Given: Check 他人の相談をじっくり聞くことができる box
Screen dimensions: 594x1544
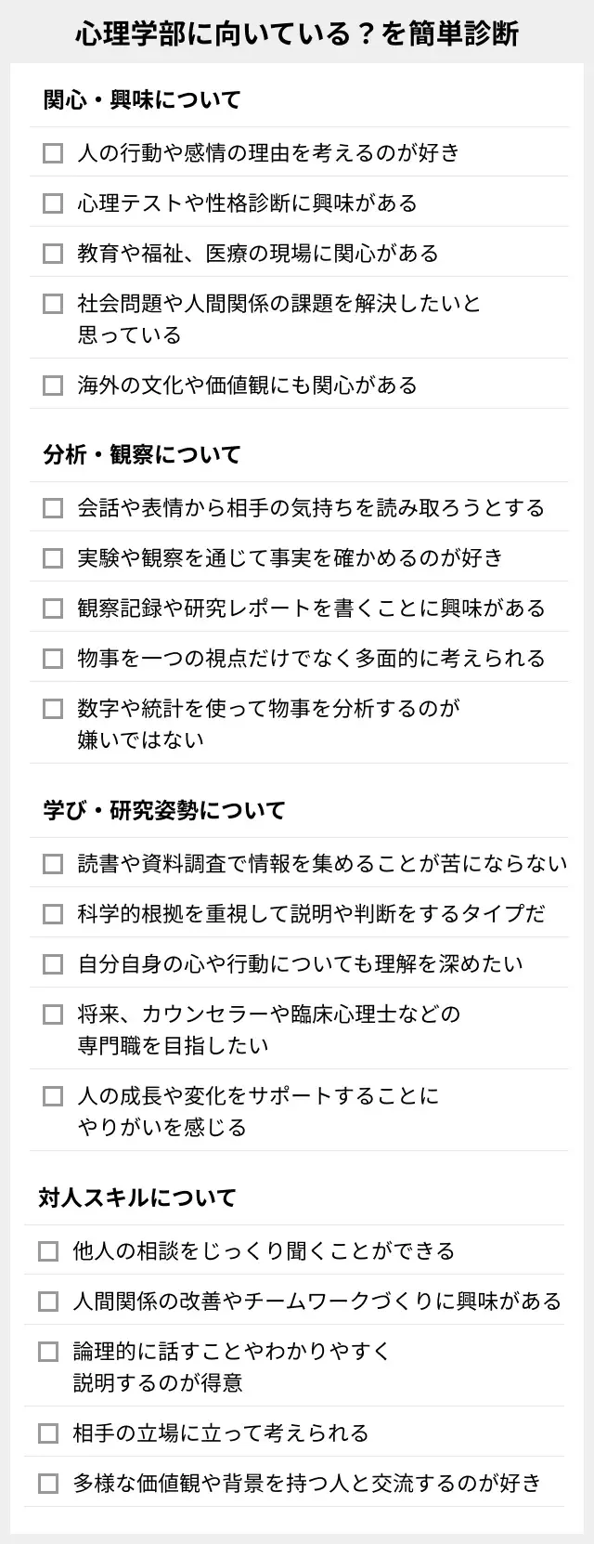Looking at the screenshot, I should [48, 1251].
